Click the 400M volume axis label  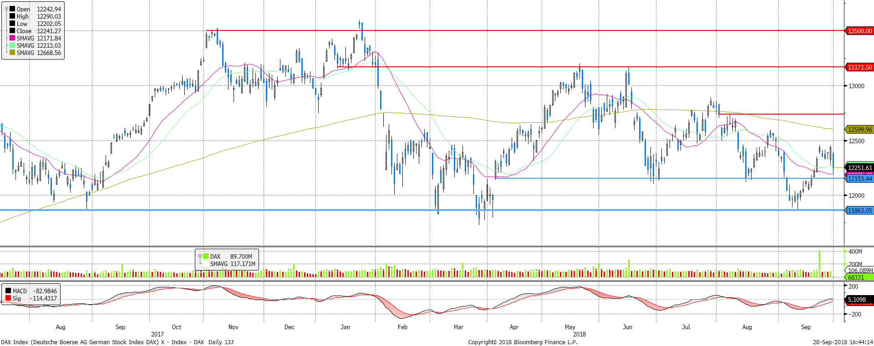(x=855, y=251)
